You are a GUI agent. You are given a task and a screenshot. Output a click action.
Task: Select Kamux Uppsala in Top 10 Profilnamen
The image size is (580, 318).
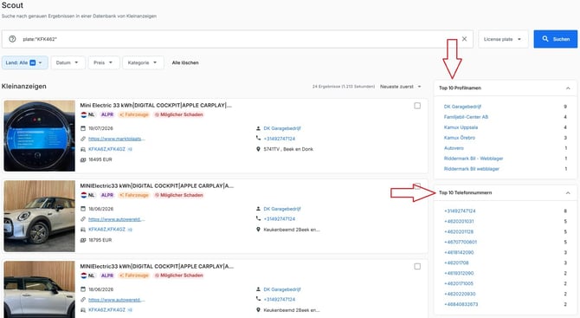(x=461, y=127)
